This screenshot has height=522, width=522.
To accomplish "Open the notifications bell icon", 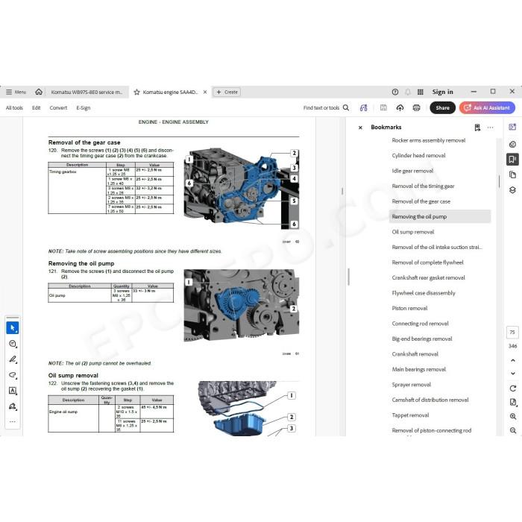I will [408, 92].
